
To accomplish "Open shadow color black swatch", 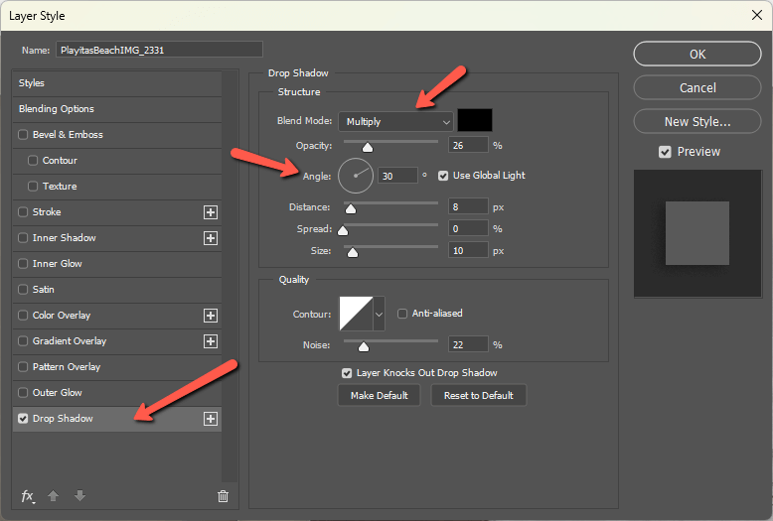I will coord(475,121).
